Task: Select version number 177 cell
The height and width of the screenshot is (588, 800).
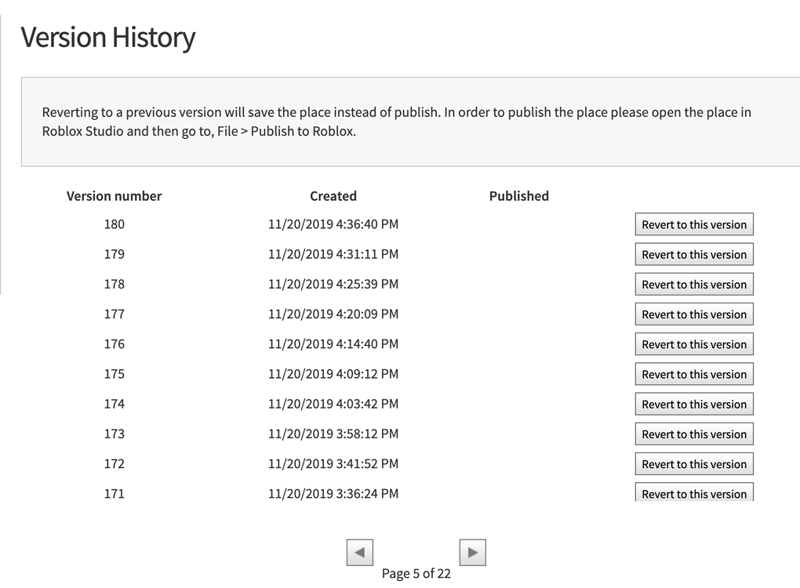Action: point(115,314)
